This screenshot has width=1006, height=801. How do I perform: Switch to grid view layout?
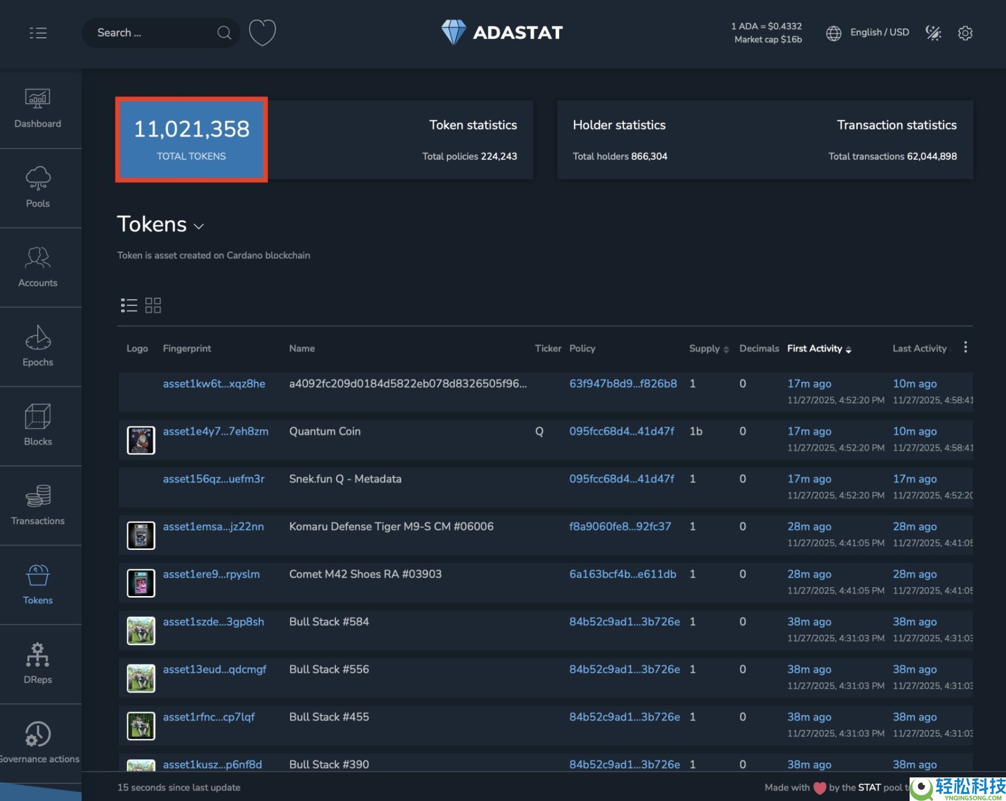[x=153, y=305]
